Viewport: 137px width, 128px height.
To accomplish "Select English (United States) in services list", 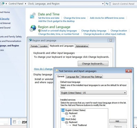I will [75, 110].
